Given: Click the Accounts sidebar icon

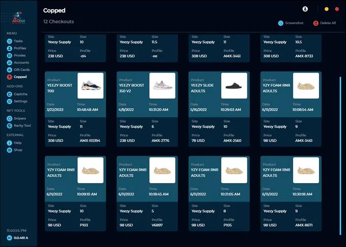Looking at the screenshot, I should point(9,63).
